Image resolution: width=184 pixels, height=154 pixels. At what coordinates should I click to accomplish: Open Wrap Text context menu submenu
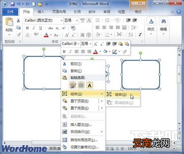(83, 132)
